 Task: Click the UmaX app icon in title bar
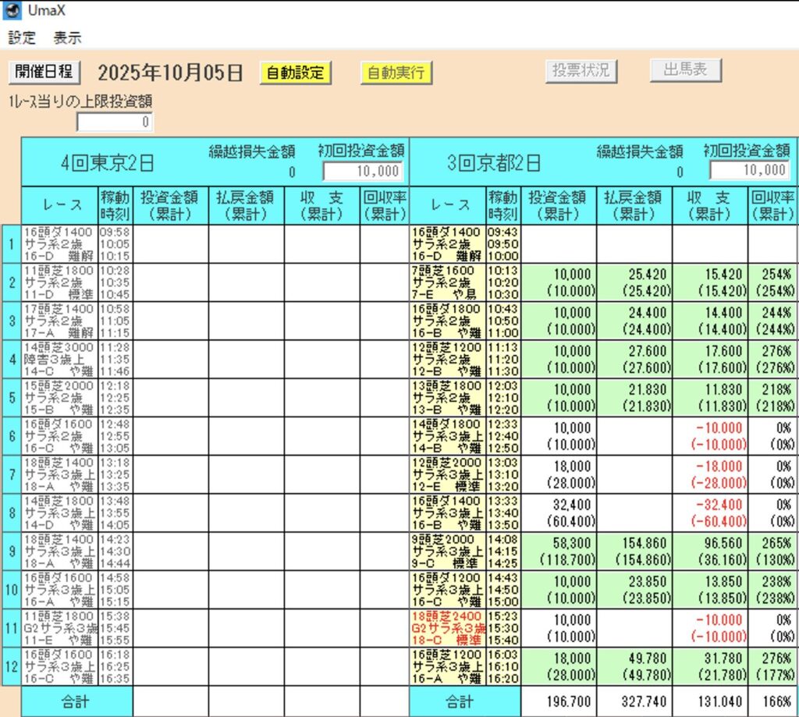[12, 12]
